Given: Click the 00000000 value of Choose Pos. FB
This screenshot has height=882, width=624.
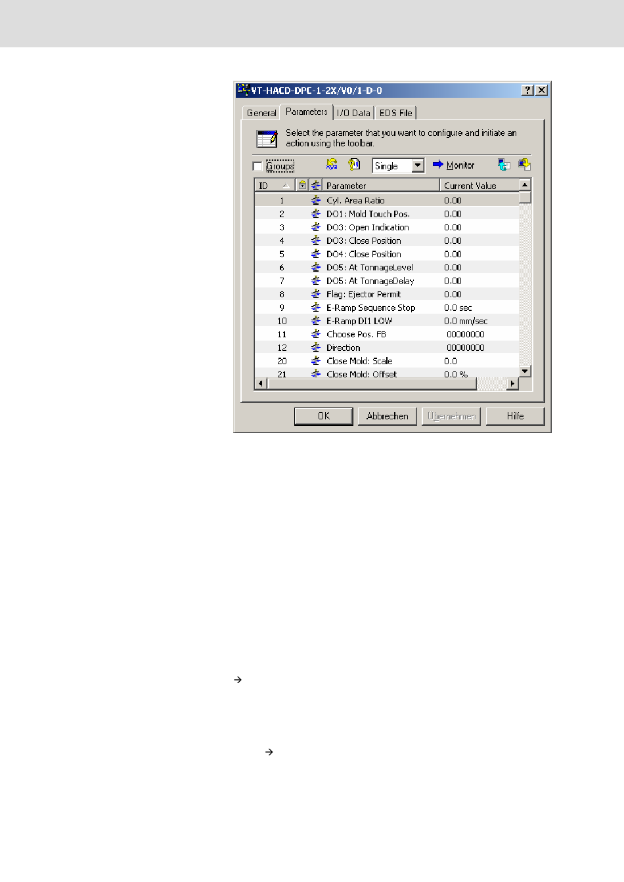Looking at the screenshot, I should (466, 335).
